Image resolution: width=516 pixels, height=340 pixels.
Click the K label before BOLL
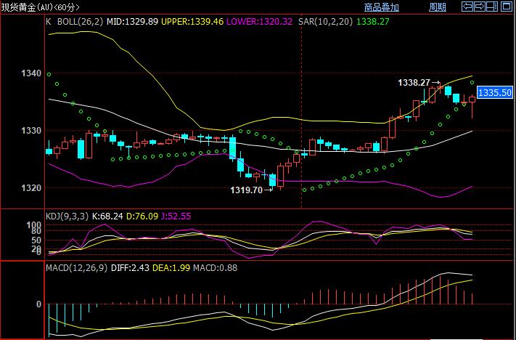[49, 22]
